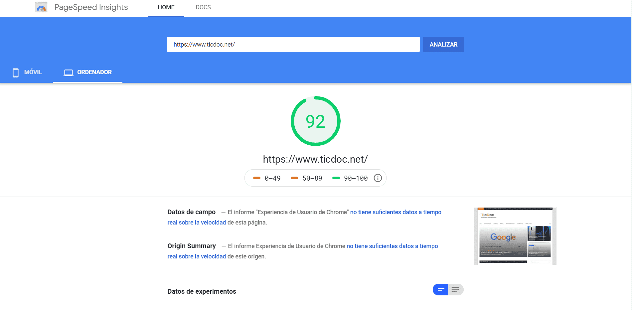
Task: Click the Datos de campo heading
Action: point(192,212)
